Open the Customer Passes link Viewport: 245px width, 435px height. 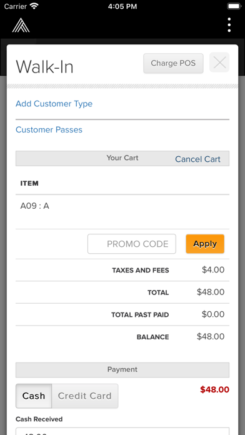(x=49, y=130)
